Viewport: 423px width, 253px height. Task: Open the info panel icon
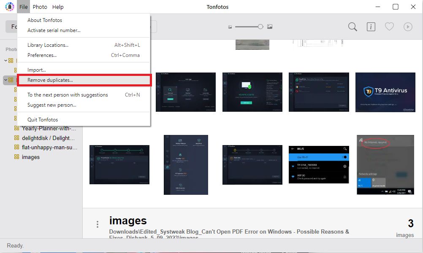pyautogui.click(x=371, y=27)
